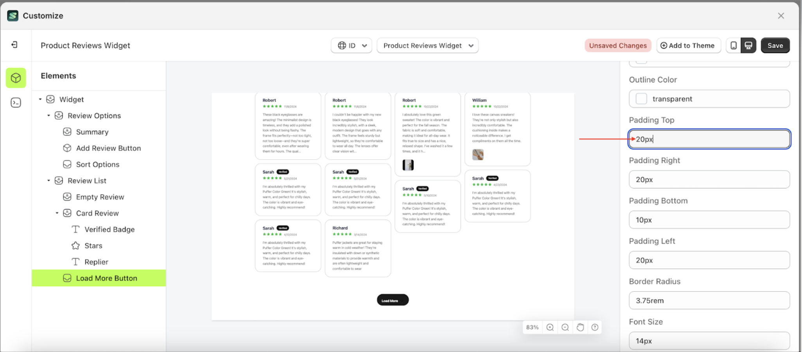This screenshot has height=352, width=802.
Task: Switch to desktop preview mode
Action: click(x=748, y=45)
